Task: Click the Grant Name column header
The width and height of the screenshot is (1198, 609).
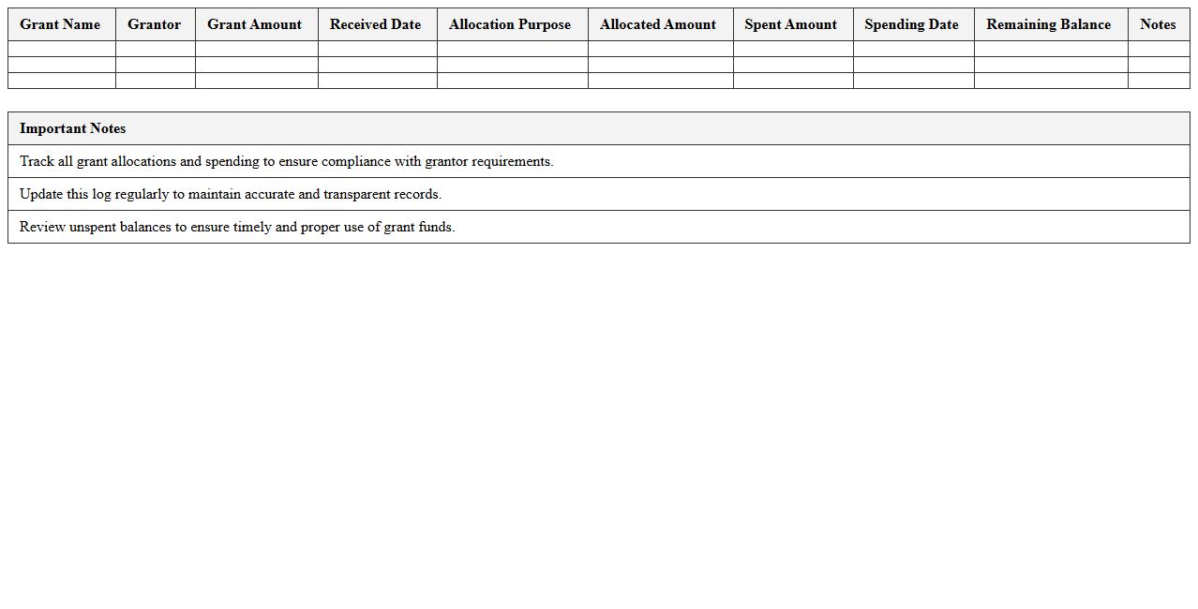Action: click(x=61, y=24)
